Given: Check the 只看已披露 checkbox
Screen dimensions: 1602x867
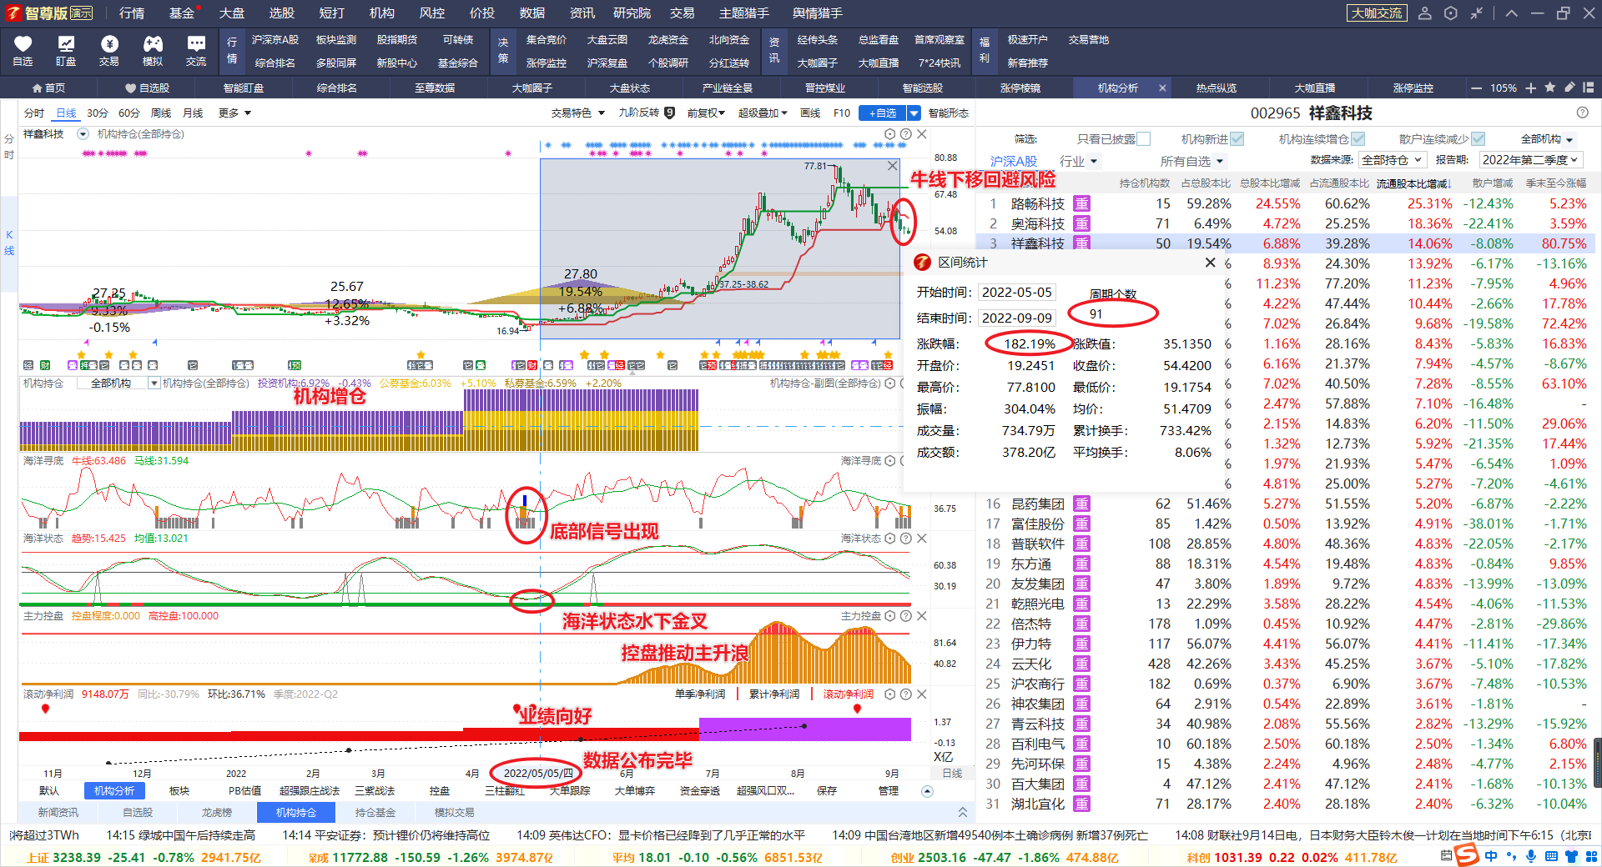Looking at the screenshot, I should click(1143, 139).
